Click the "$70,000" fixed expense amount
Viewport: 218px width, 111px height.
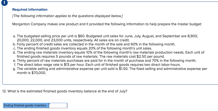point(39,73)
